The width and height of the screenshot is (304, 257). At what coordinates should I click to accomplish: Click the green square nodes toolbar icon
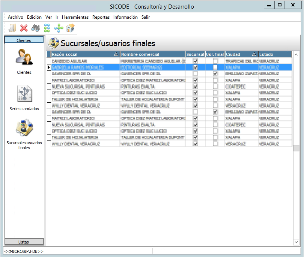(47, 28)
